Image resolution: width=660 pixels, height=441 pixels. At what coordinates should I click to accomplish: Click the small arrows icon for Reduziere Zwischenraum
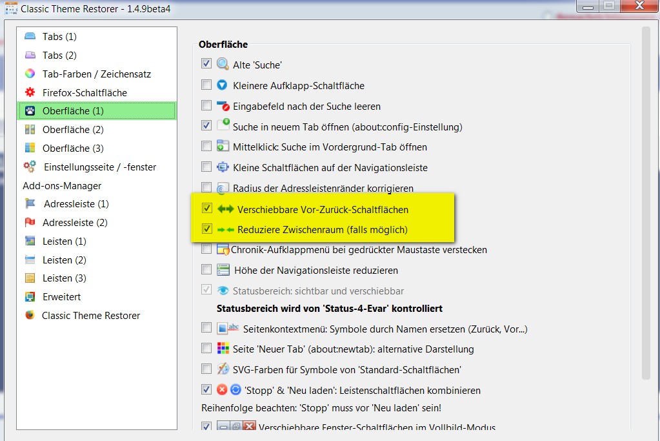coord(226,230)
